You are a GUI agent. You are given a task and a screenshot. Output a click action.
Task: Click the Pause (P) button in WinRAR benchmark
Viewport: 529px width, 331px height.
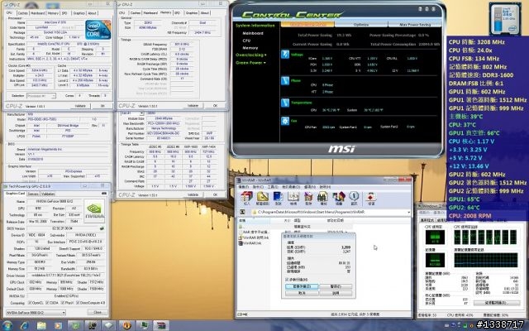point(336,286)
